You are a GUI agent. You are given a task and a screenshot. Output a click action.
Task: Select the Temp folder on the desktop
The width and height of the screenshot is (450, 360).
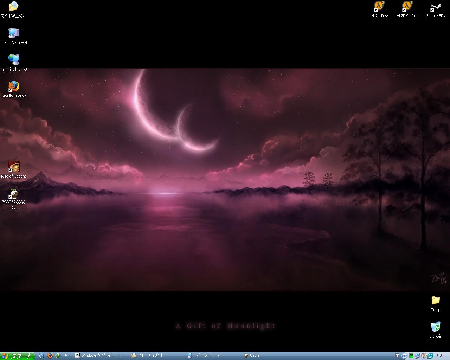(x=436, y=301)
